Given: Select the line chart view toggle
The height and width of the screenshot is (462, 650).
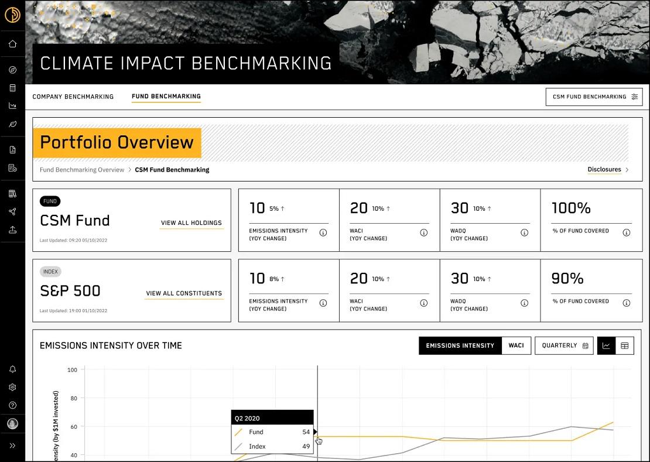Looking at the screenshot, I should tap(606, 346).
